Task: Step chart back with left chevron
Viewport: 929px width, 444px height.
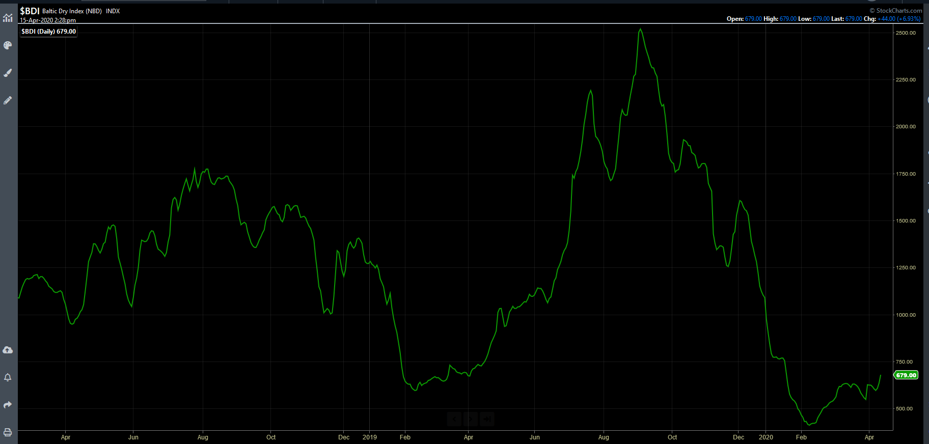Action: pyautogui.click(x=454, y=419)
